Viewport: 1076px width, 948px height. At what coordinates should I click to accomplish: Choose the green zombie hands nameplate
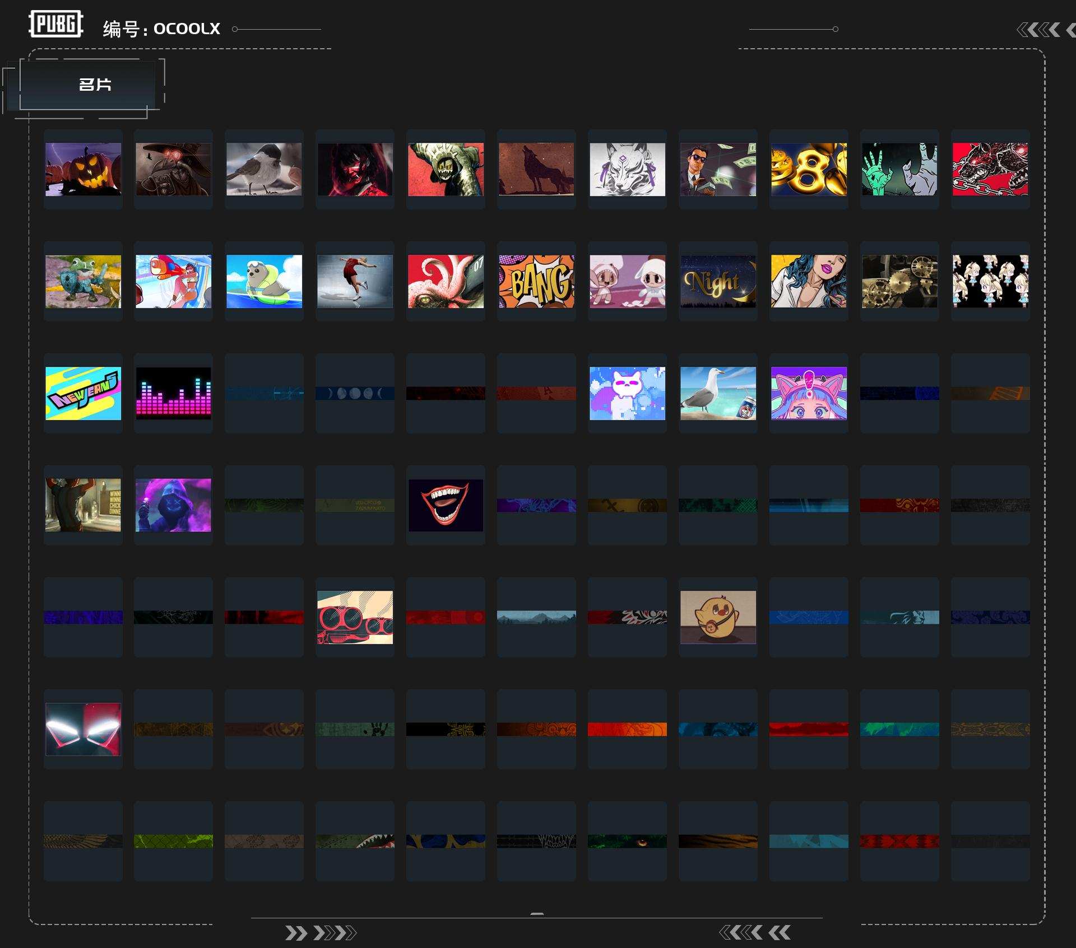[899, 169]
